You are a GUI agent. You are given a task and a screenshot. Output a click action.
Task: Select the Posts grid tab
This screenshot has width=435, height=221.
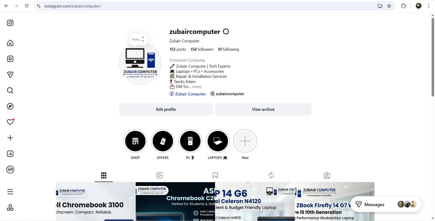click(104, 175)
